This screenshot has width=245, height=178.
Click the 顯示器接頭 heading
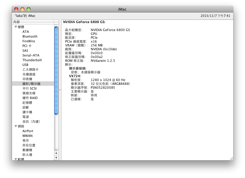(x=78, y=68)
